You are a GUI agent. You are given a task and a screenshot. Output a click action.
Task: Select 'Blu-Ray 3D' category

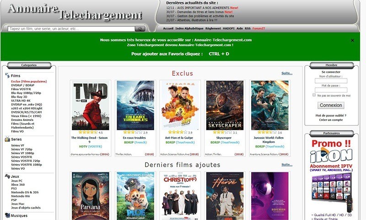click(x=19, y=97)
